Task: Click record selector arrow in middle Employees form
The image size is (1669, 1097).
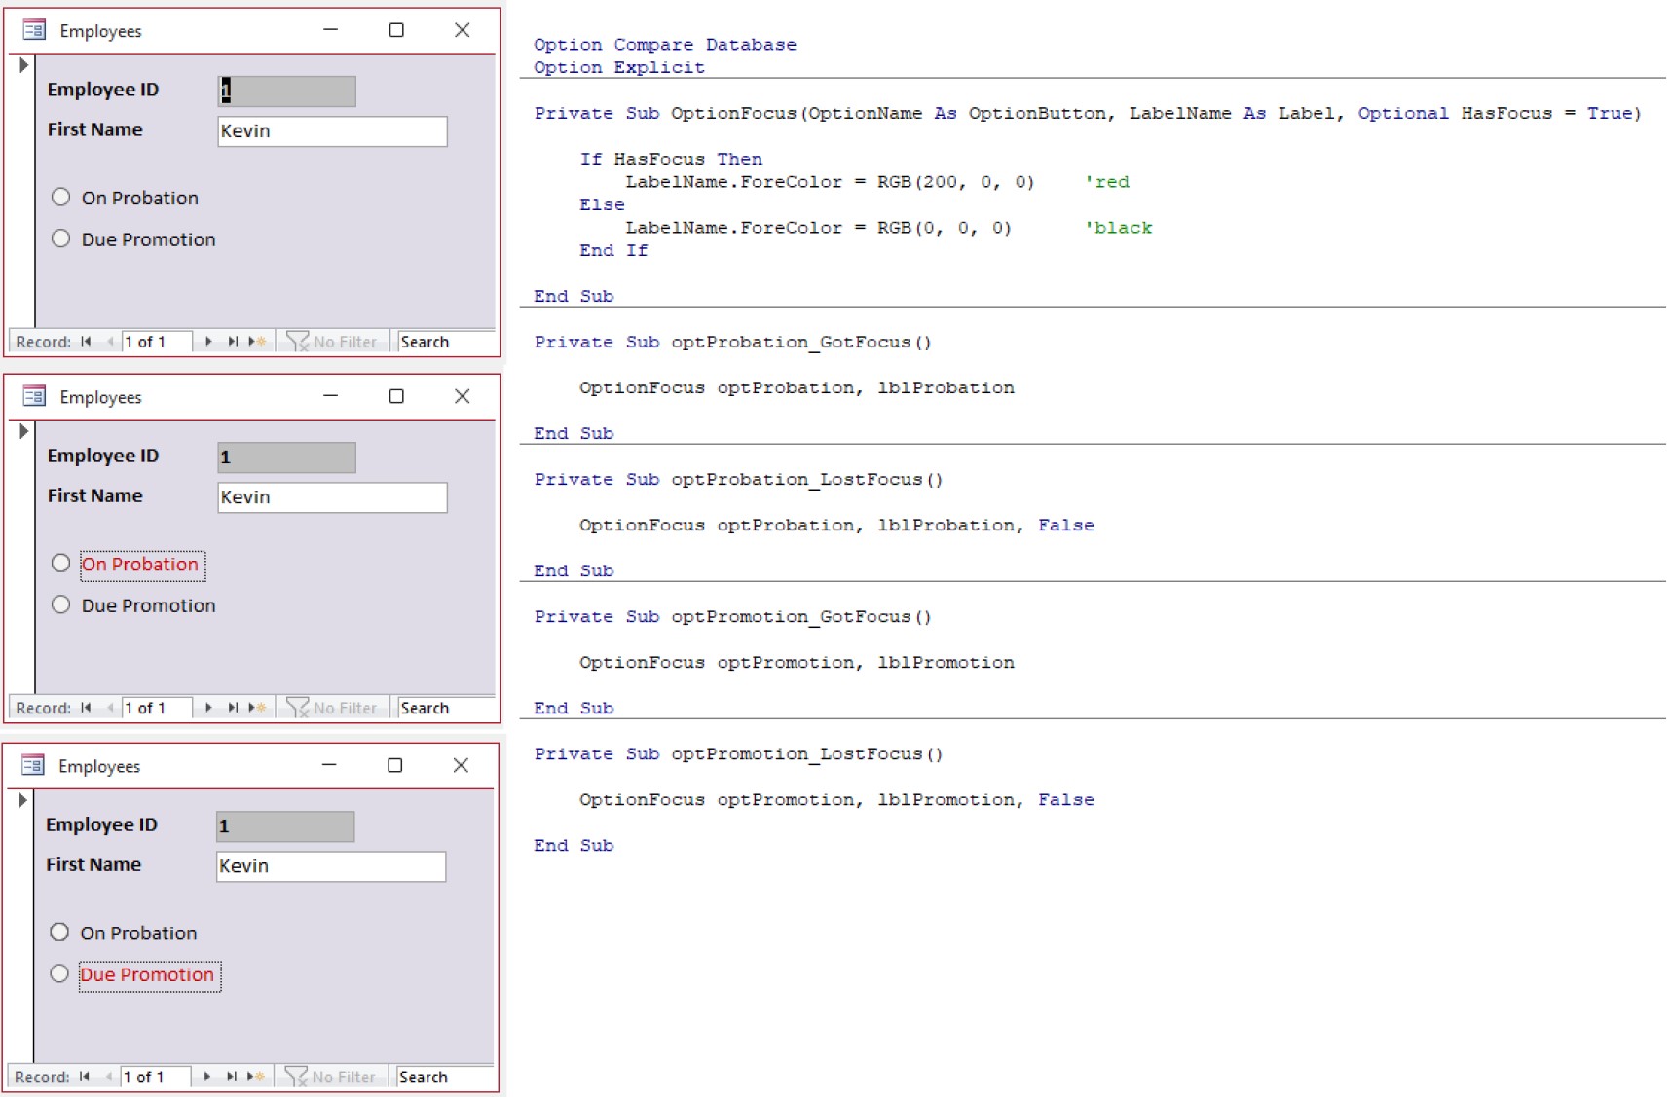Action: point(23,431)
